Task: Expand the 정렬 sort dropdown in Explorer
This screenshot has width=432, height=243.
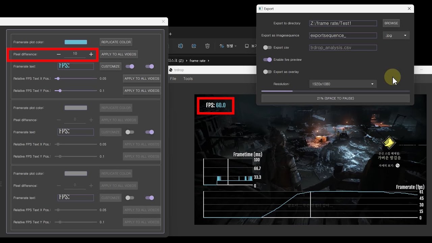Action: (236, 46)
